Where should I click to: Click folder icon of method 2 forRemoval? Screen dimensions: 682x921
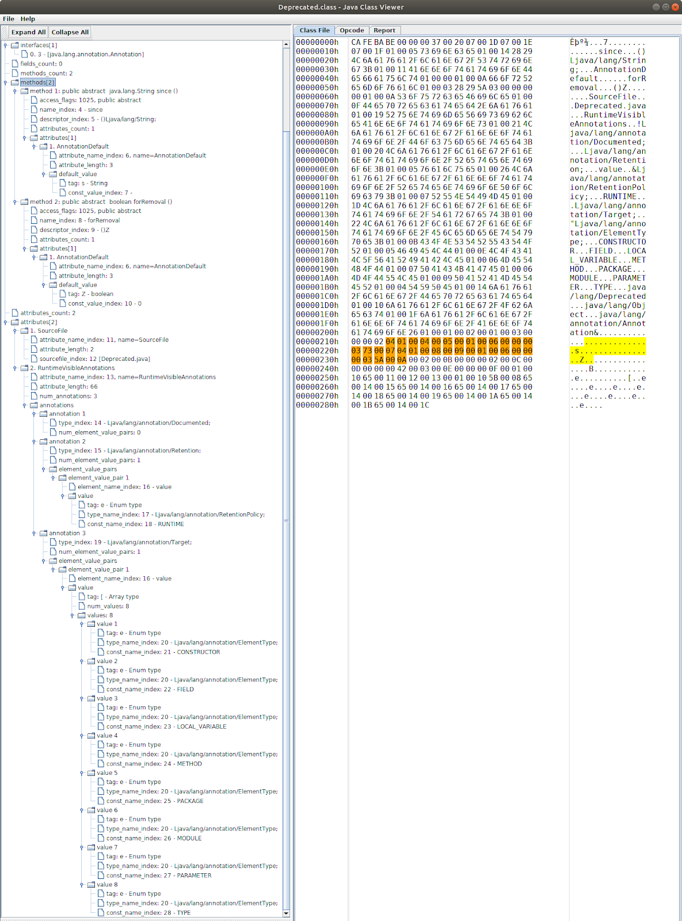coord(25,201)
